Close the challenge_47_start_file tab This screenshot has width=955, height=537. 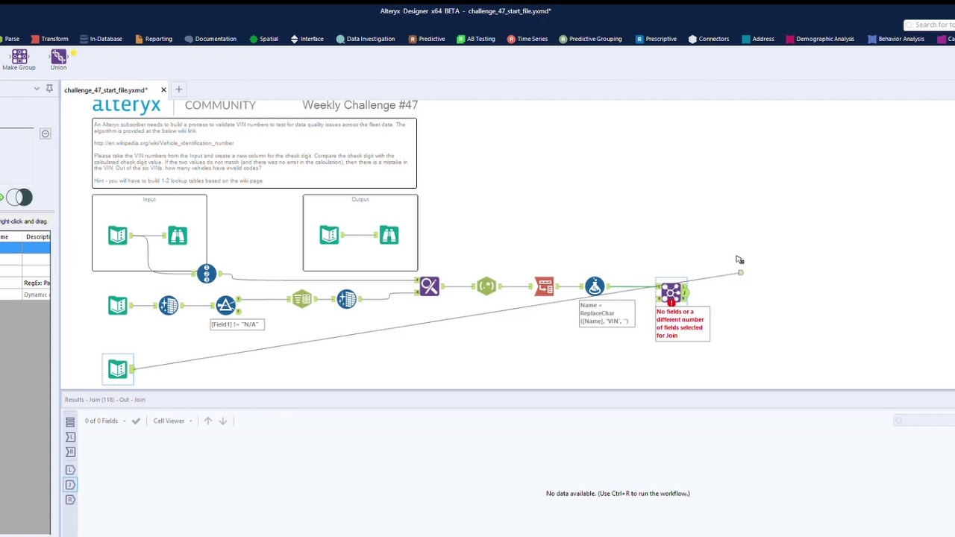[x=163, y=90]
